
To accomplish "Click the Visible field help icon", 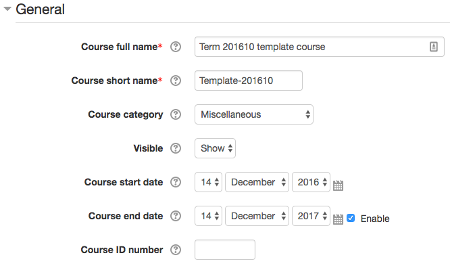I will pyautogui.click(x=176, y=148).
